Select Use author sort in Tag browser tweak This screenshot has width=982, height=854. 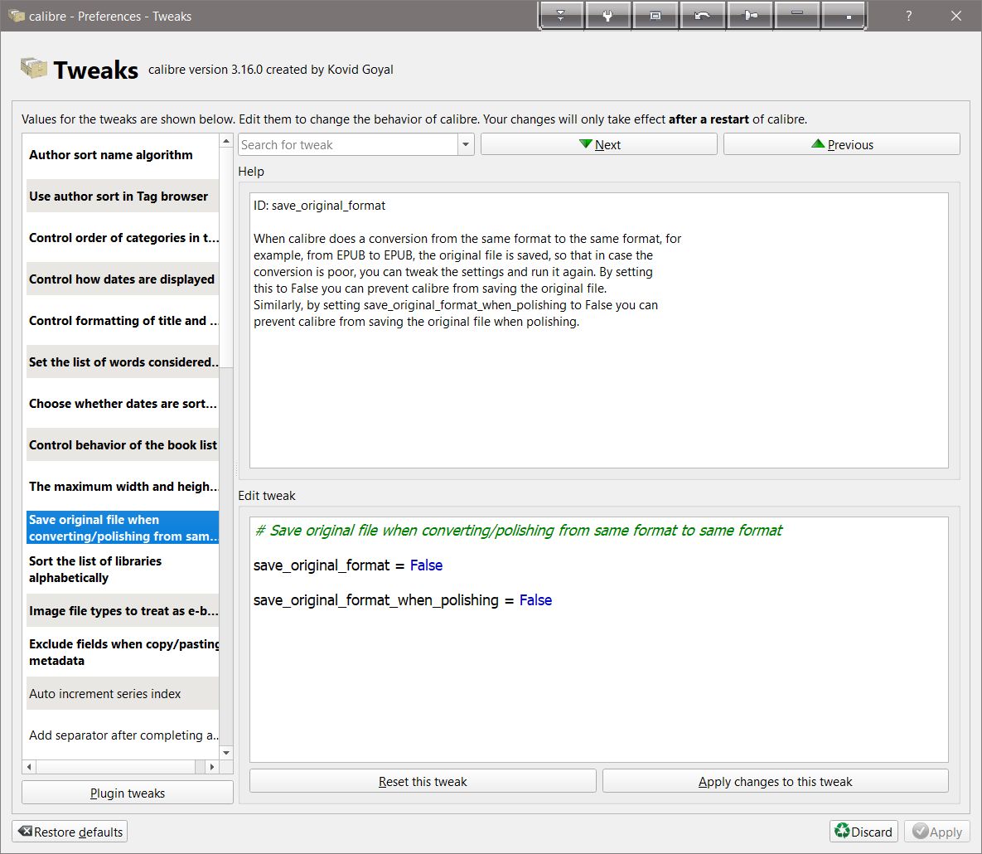coord(123,197)
